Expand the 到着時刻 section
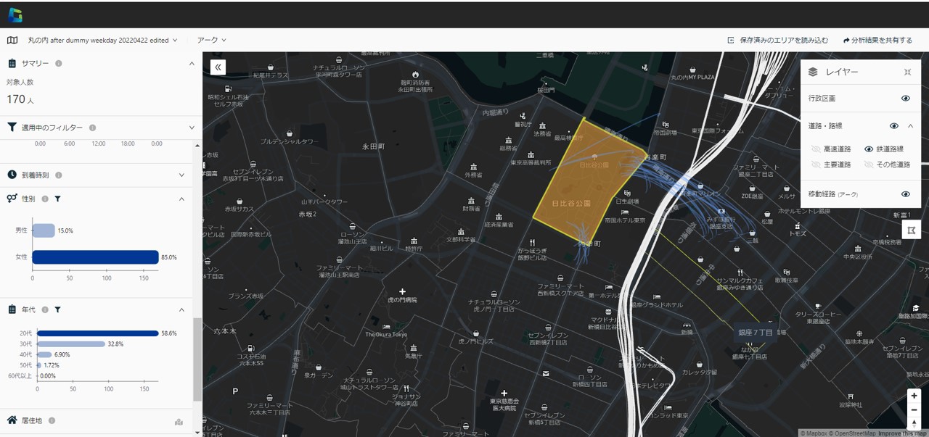Viewport: 929px width, 437px height. [192, 175]
